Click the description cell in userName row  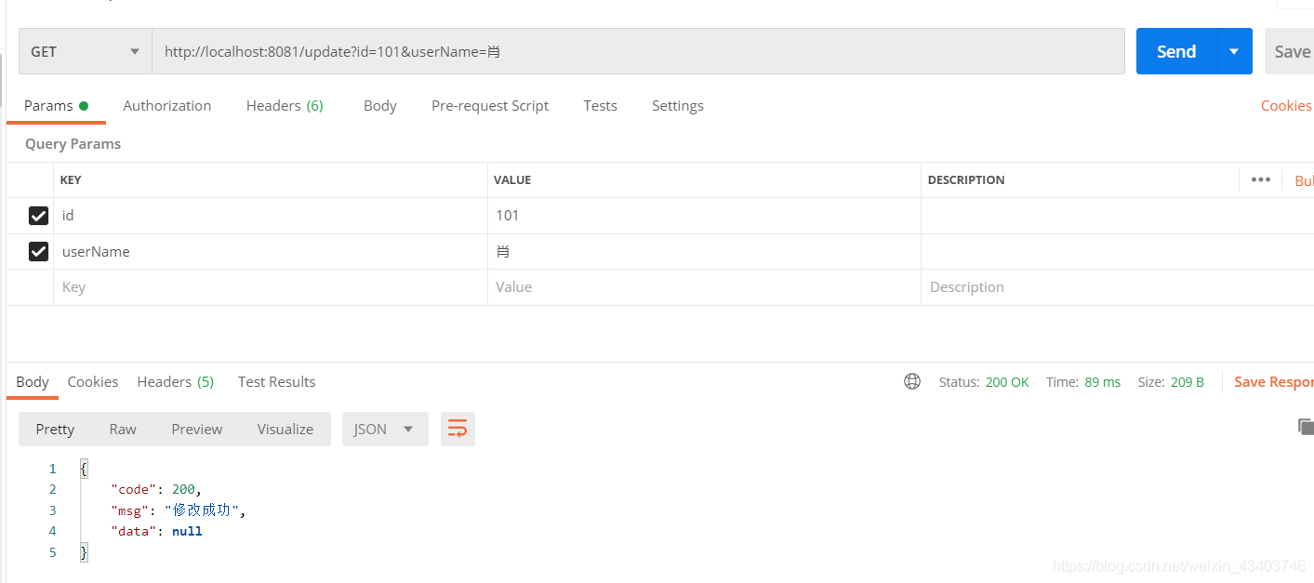(1117, 251)
